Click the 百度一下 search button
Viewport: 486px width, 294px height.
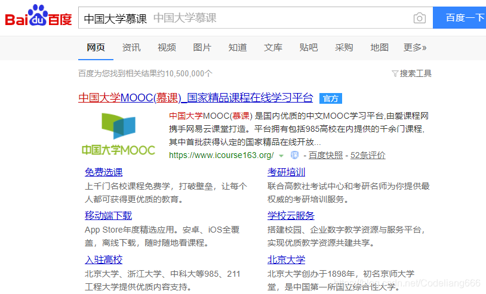click(x=460, y=18)
